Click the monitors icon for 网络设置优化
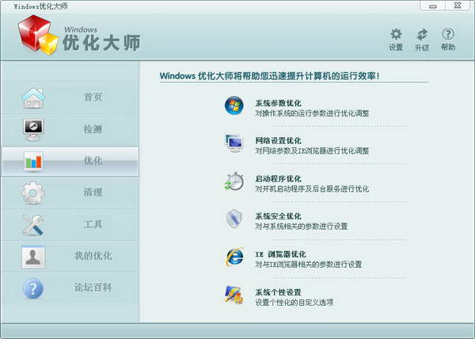This screenshot has width=475, height=339. (x=234, y=143)
